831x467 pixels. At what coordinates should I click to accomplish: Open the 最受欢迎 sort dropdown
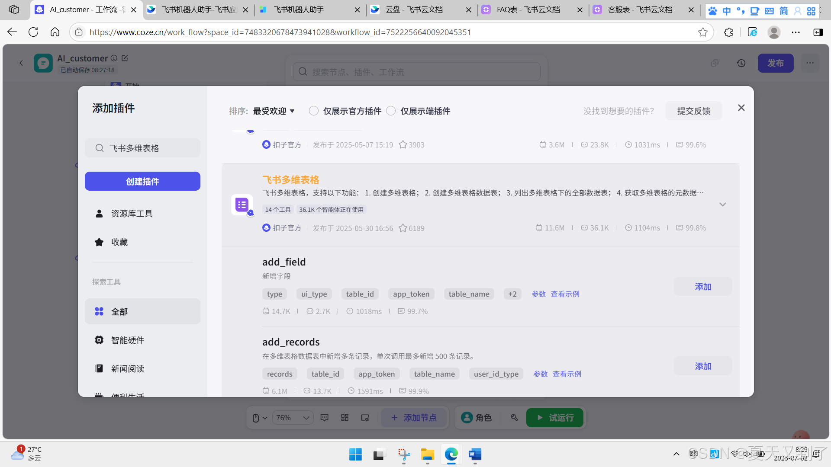point(274,111)
